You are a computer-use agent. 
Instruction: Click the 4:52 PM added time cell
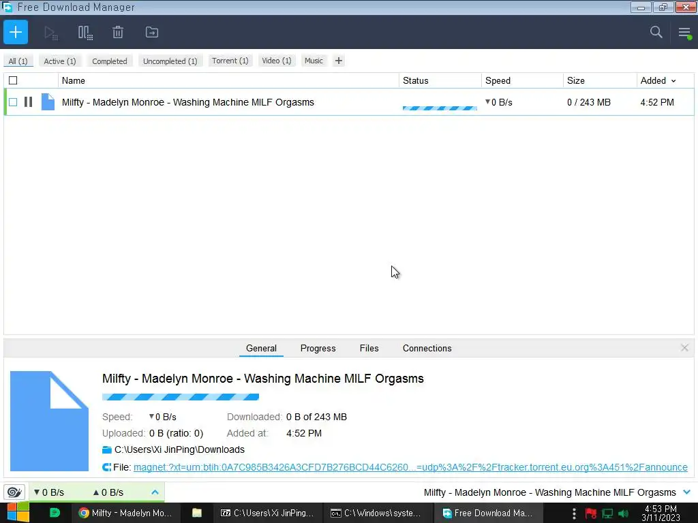657,102
